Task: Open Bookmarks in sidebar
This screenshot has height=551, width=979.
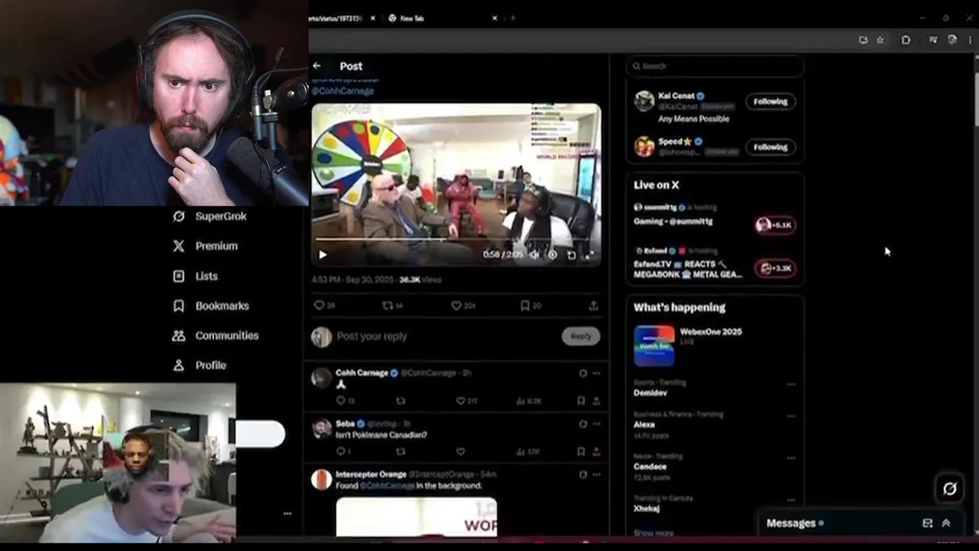Action: click(210, 305)
